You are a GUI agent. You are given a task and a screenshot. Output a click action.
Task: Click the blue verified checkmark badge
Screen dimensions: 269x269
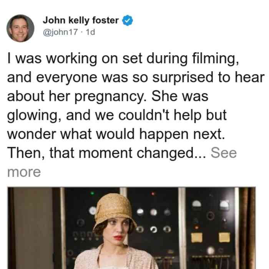(127, 20)
